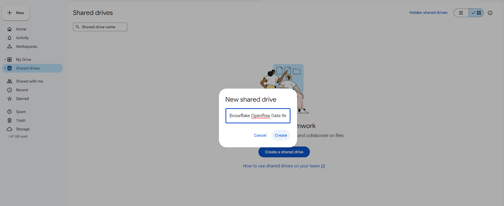Click the Activity bell icon
Viewport: 504px width, 206px height.
[9, 38]
